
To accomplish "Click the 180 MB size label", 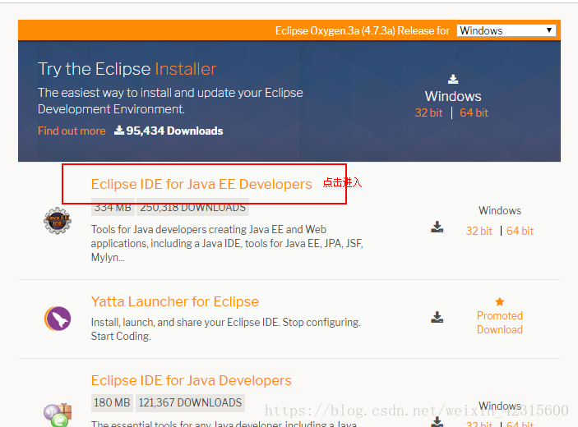I will (x=112, y=402).
